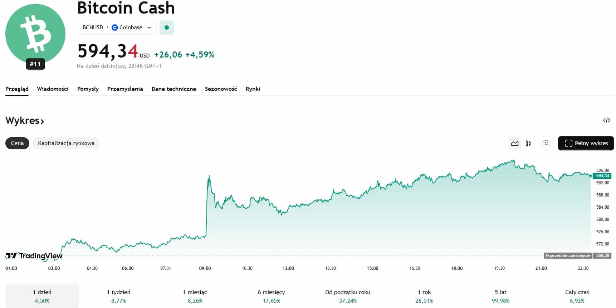
Task: Switch to area chart view icon
Action: pyautogui.click(x=515, y=143)
